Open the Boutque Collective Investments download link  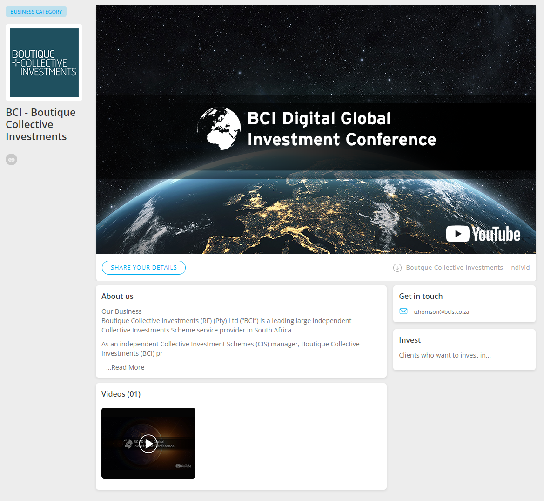pos(468,268)
